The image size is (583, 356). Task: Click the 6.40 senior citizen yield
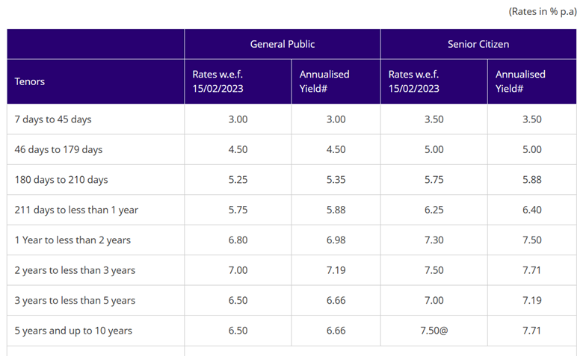pos(532,210)
